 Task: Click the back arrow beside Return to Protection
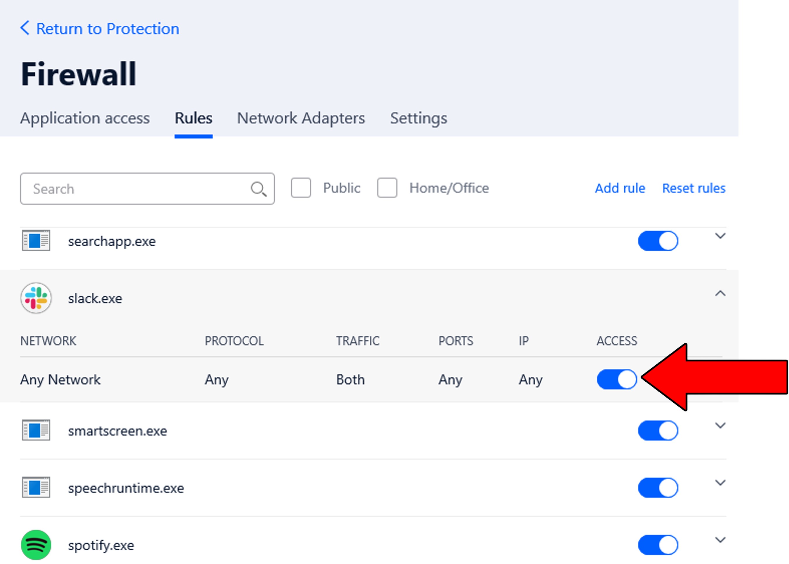tap(25, 28)
